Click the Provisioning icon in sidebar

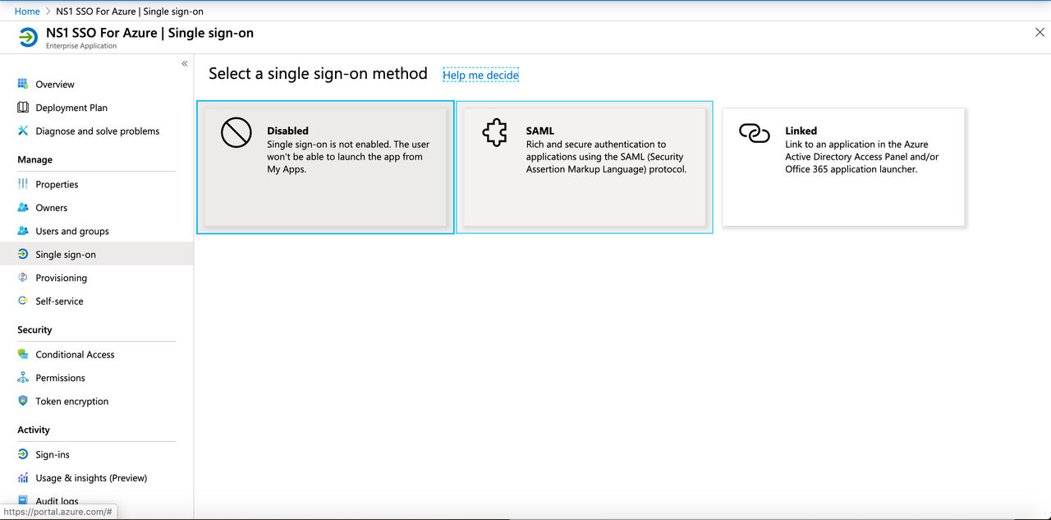point(23,278)
